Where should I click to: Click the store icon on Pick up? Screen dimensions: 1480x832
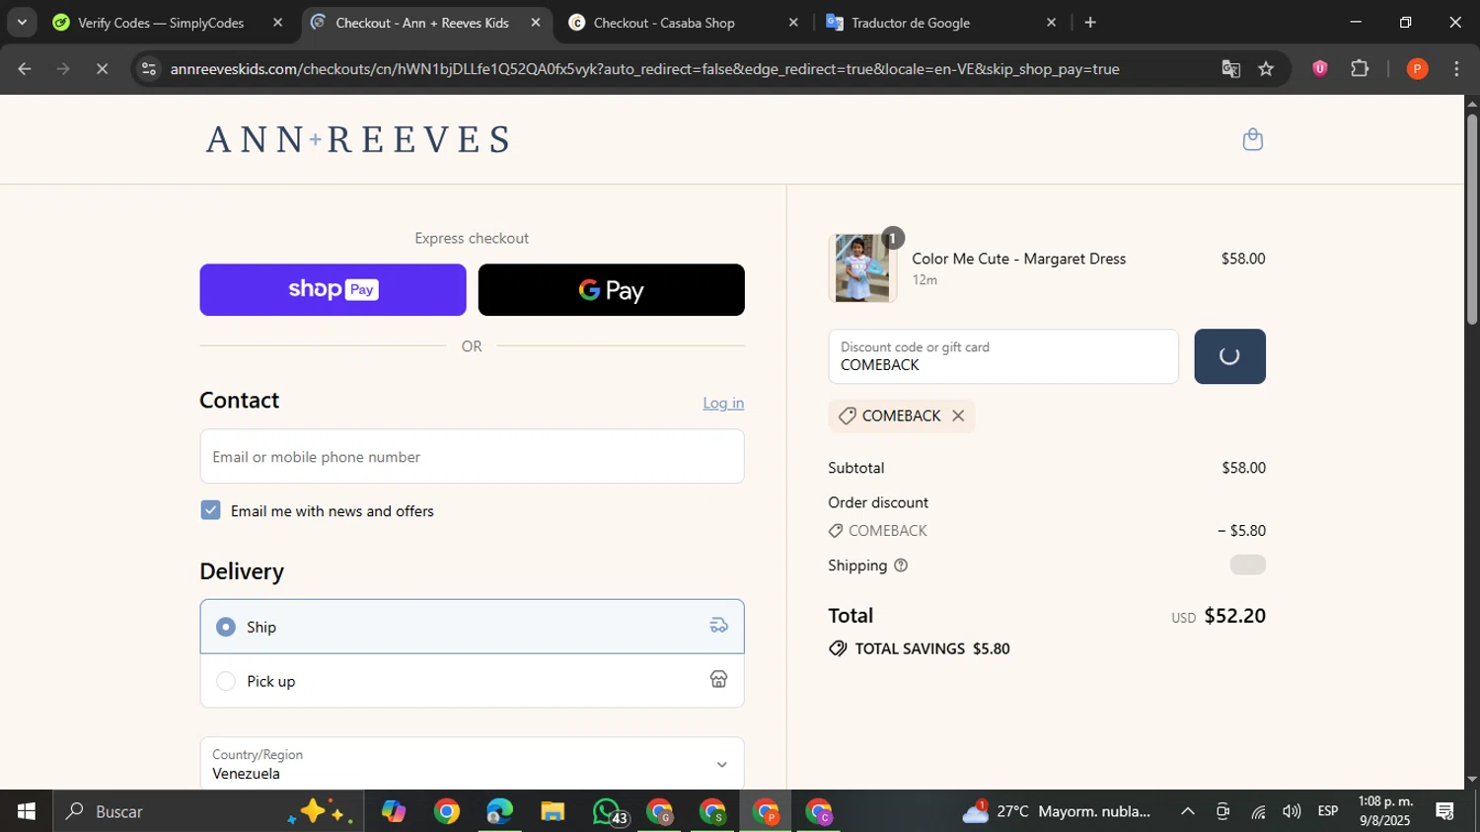click(718, 680)
